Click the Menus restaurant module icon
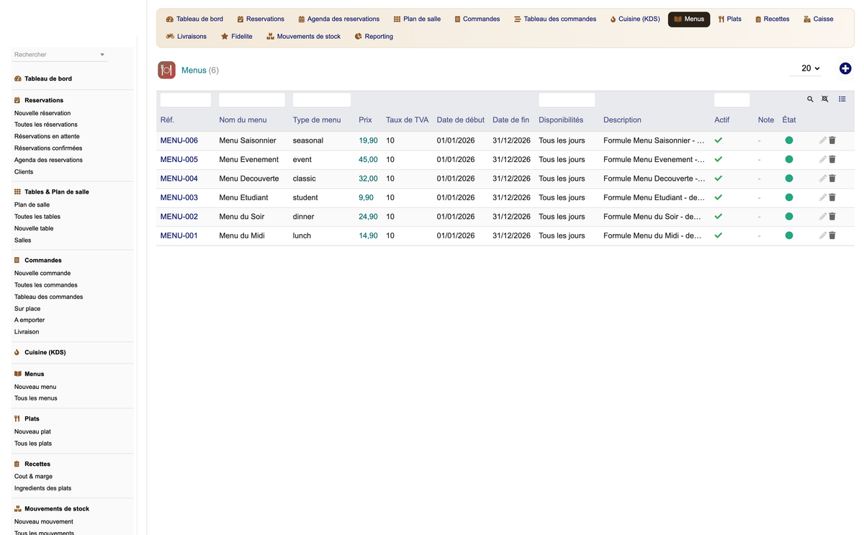The image size is (864, 535). click(x=166, y=70)
